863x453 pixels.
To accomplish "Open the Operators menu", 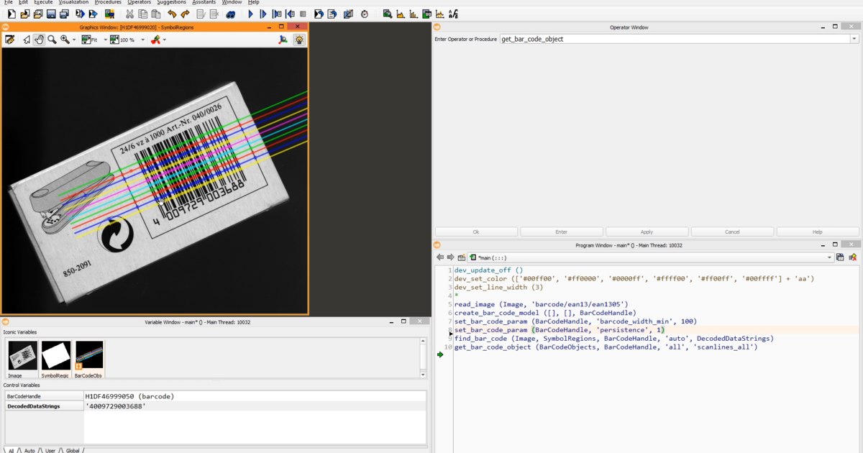I will 140,3.
